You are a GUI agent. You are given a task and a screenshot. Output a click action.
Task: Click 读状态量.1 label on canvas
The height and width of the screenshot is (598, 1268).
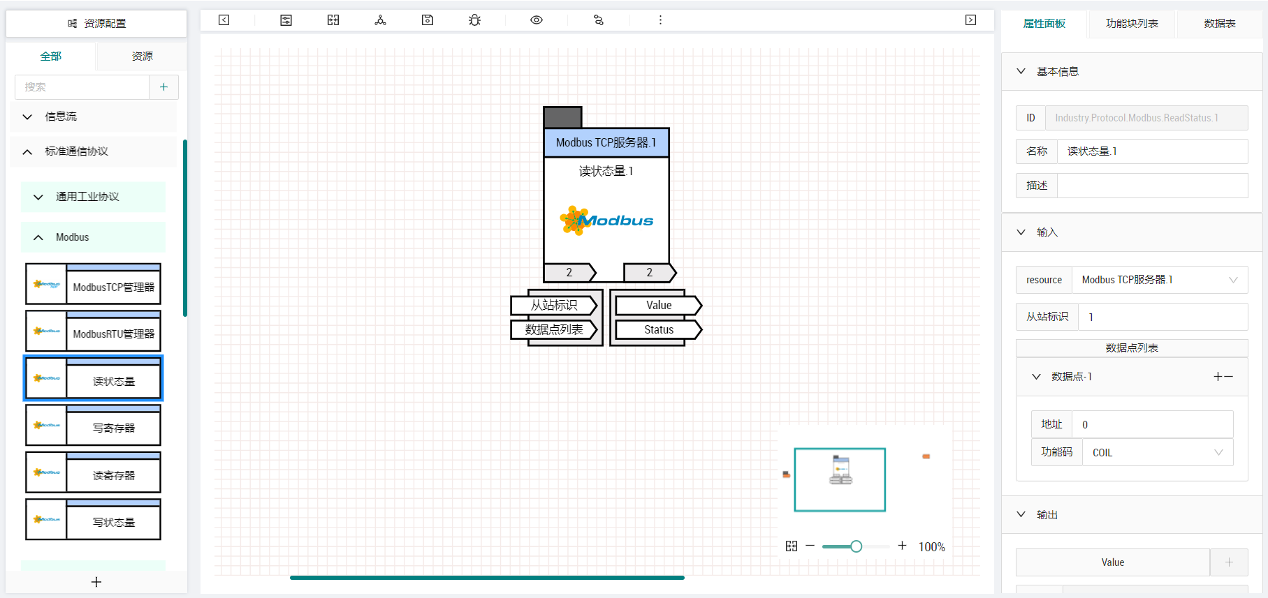606,171
